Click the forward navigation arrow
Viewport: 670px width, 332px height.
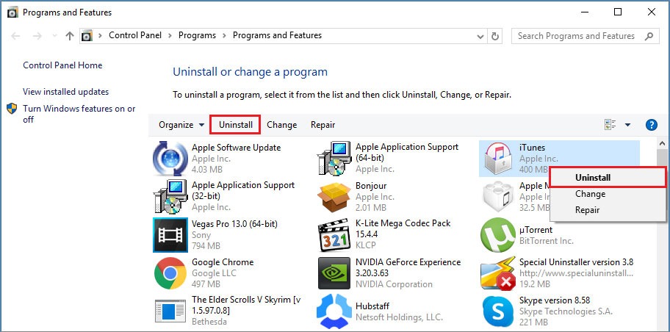pyautogui.click(x=37, y=36)
